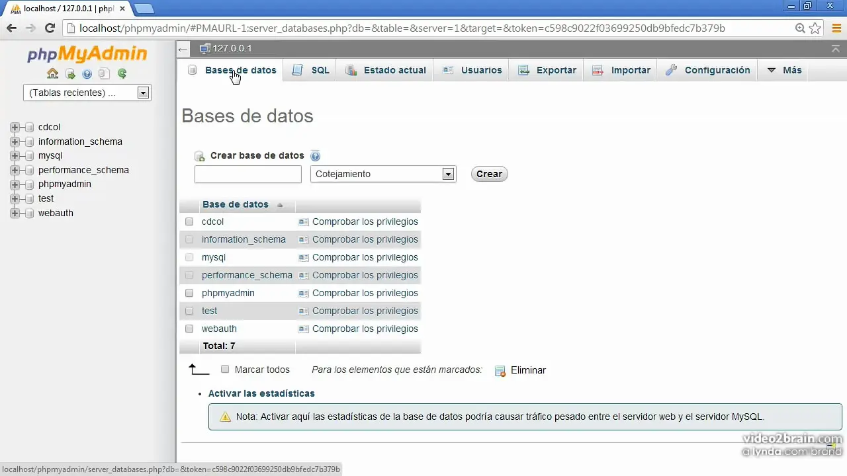Click the help icon next to Crear base de datos
This screenshot has height=476, width=847.
[315, 156]
